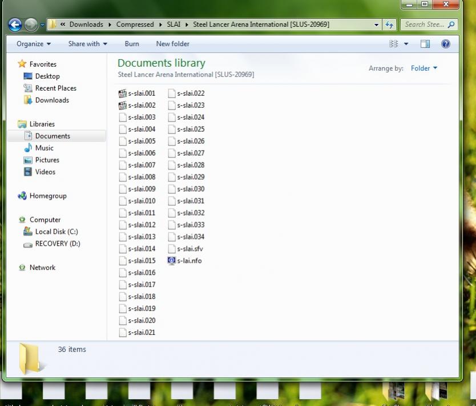Select the file s-slai.007

click(x=137, y=165)
